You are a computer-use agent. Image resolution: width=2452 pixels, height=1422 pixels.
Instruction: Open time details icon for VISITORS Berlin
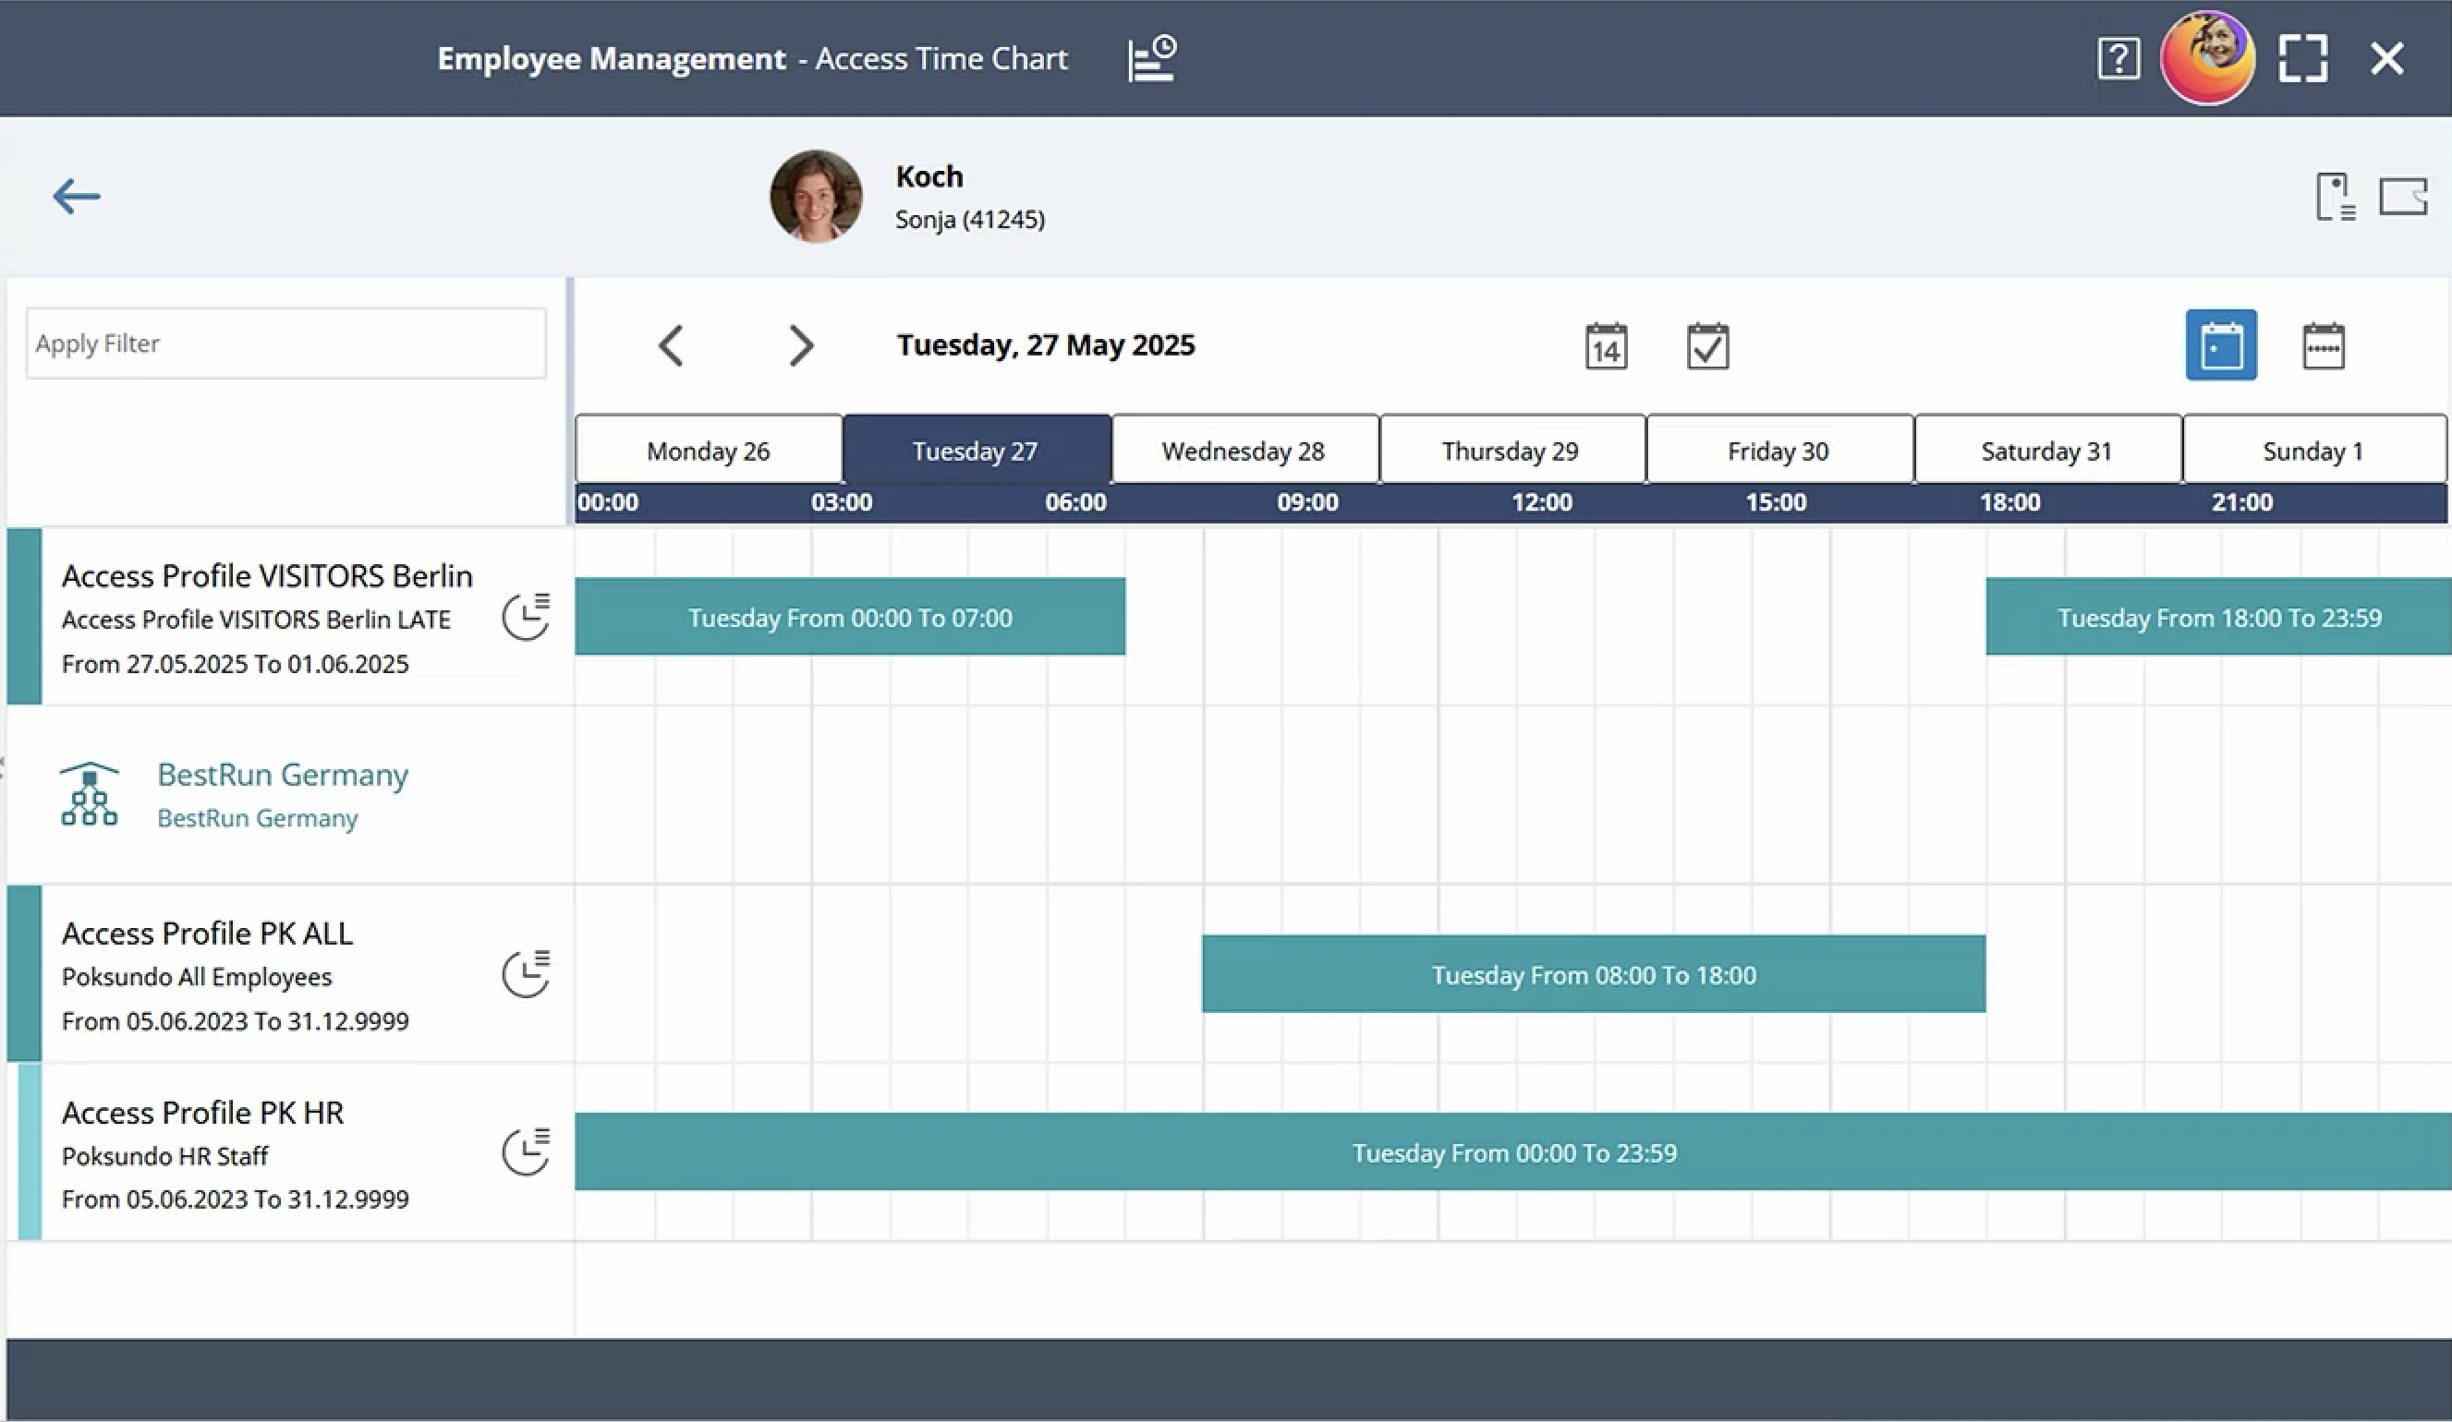(x=527, y=617)
